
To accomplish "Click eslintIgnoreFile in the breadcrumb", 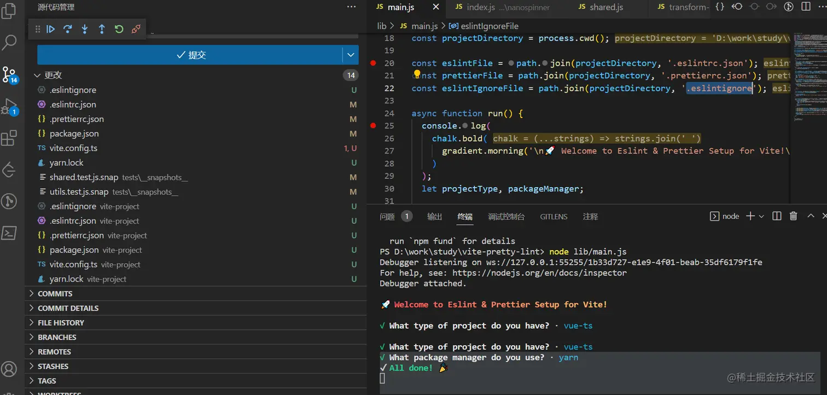I will coord(490,26).
